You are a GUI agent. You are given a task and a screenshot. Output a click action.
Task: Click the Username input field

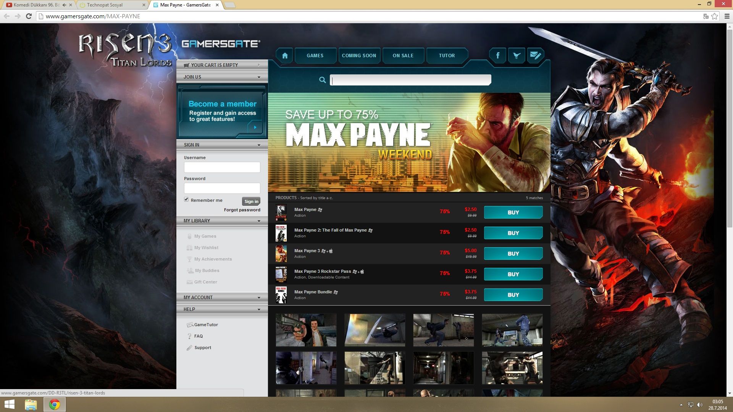point(222,167)
